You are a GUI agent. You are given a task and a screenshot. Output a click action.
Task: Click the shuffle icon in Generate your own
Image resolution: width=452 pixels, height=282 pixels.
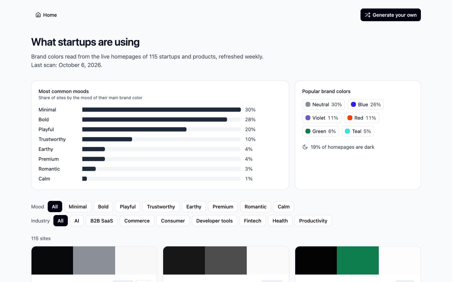click(x=367, y=15)
